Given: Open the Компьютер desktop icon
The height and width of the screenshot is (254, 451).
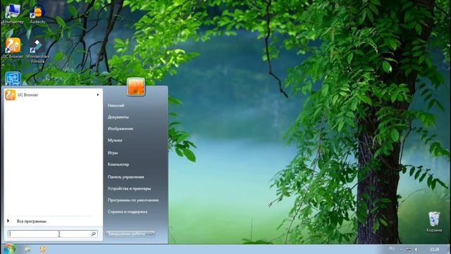Looking at the screenshot, I should (x=13, y=14).
